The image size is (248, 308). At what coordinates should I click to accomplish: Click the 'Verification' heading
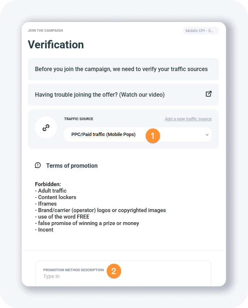(56, 44)
